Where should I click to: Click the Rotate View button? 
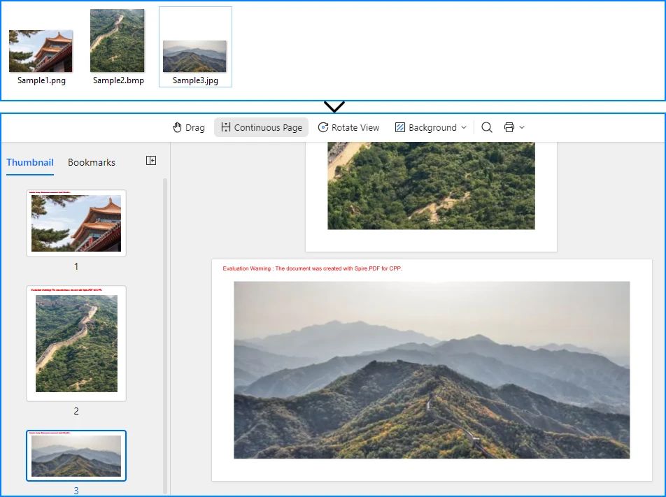pos(349,127)
